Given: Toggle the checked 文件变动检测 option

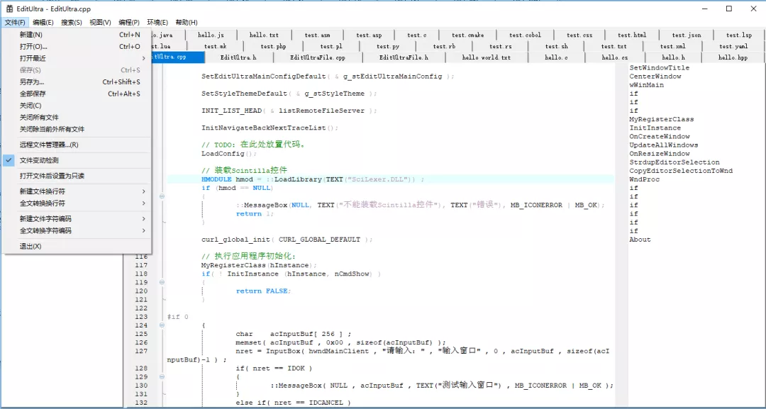Looking at the screenshot, I should point(77,160).
